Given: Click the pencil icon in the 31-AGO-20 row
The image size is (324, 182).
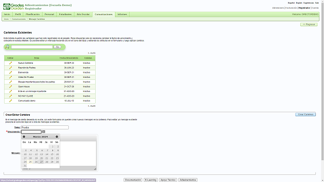Looking at the screenshot, I should coord(10,91).
